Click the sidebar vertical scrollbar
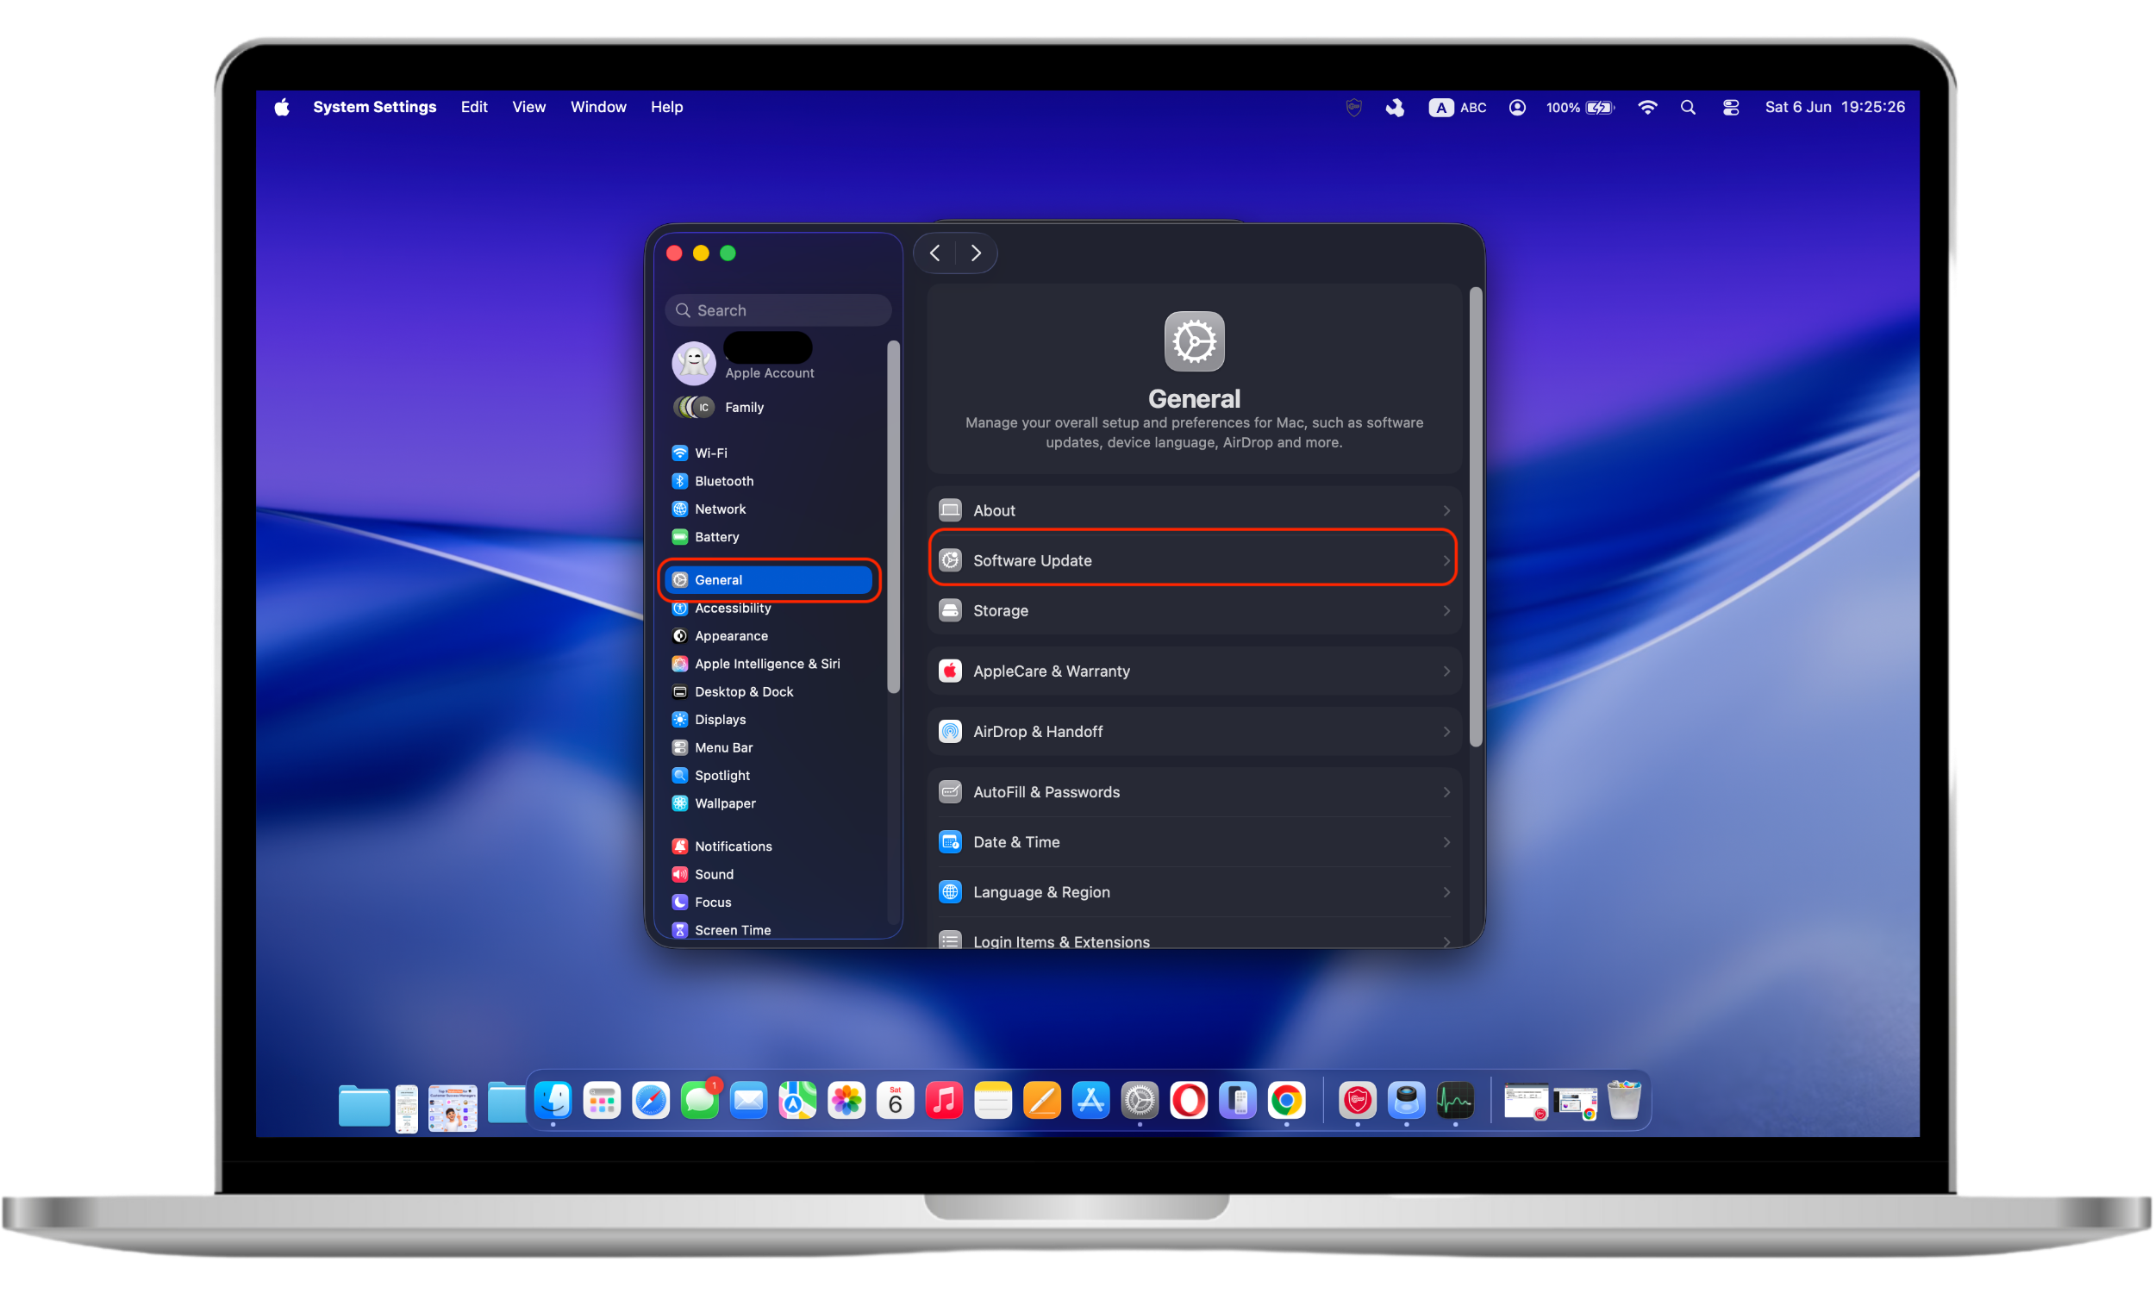2155x1293 pixels. 893,516
